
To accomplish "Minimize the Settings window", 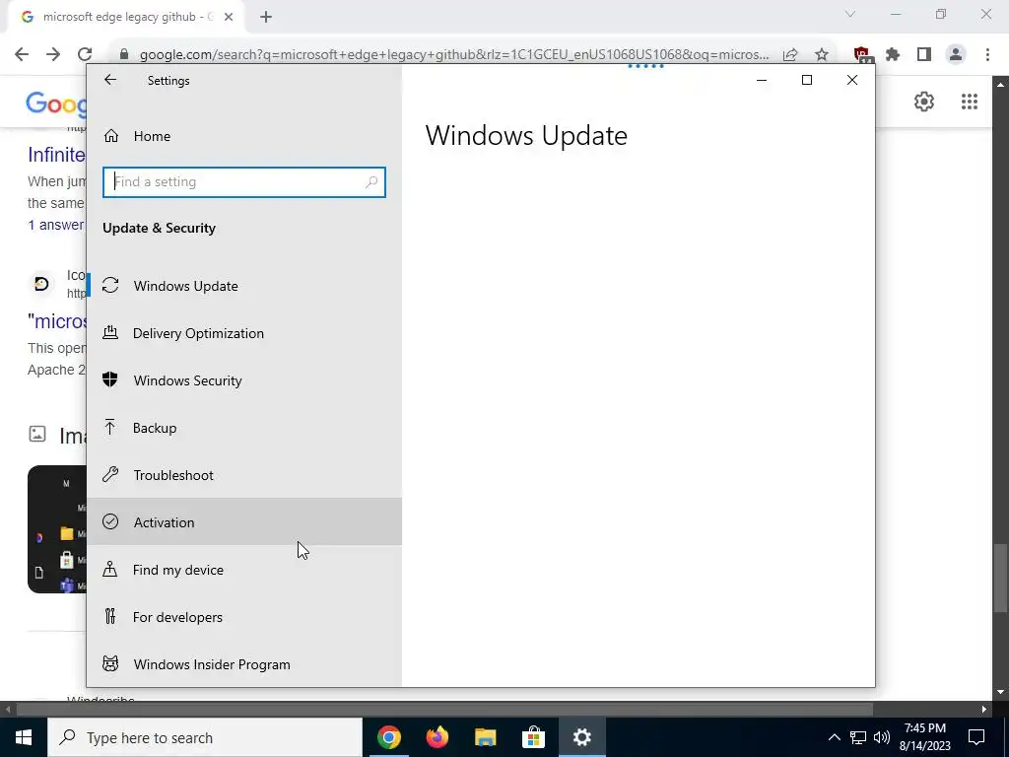I will (762, 80).
